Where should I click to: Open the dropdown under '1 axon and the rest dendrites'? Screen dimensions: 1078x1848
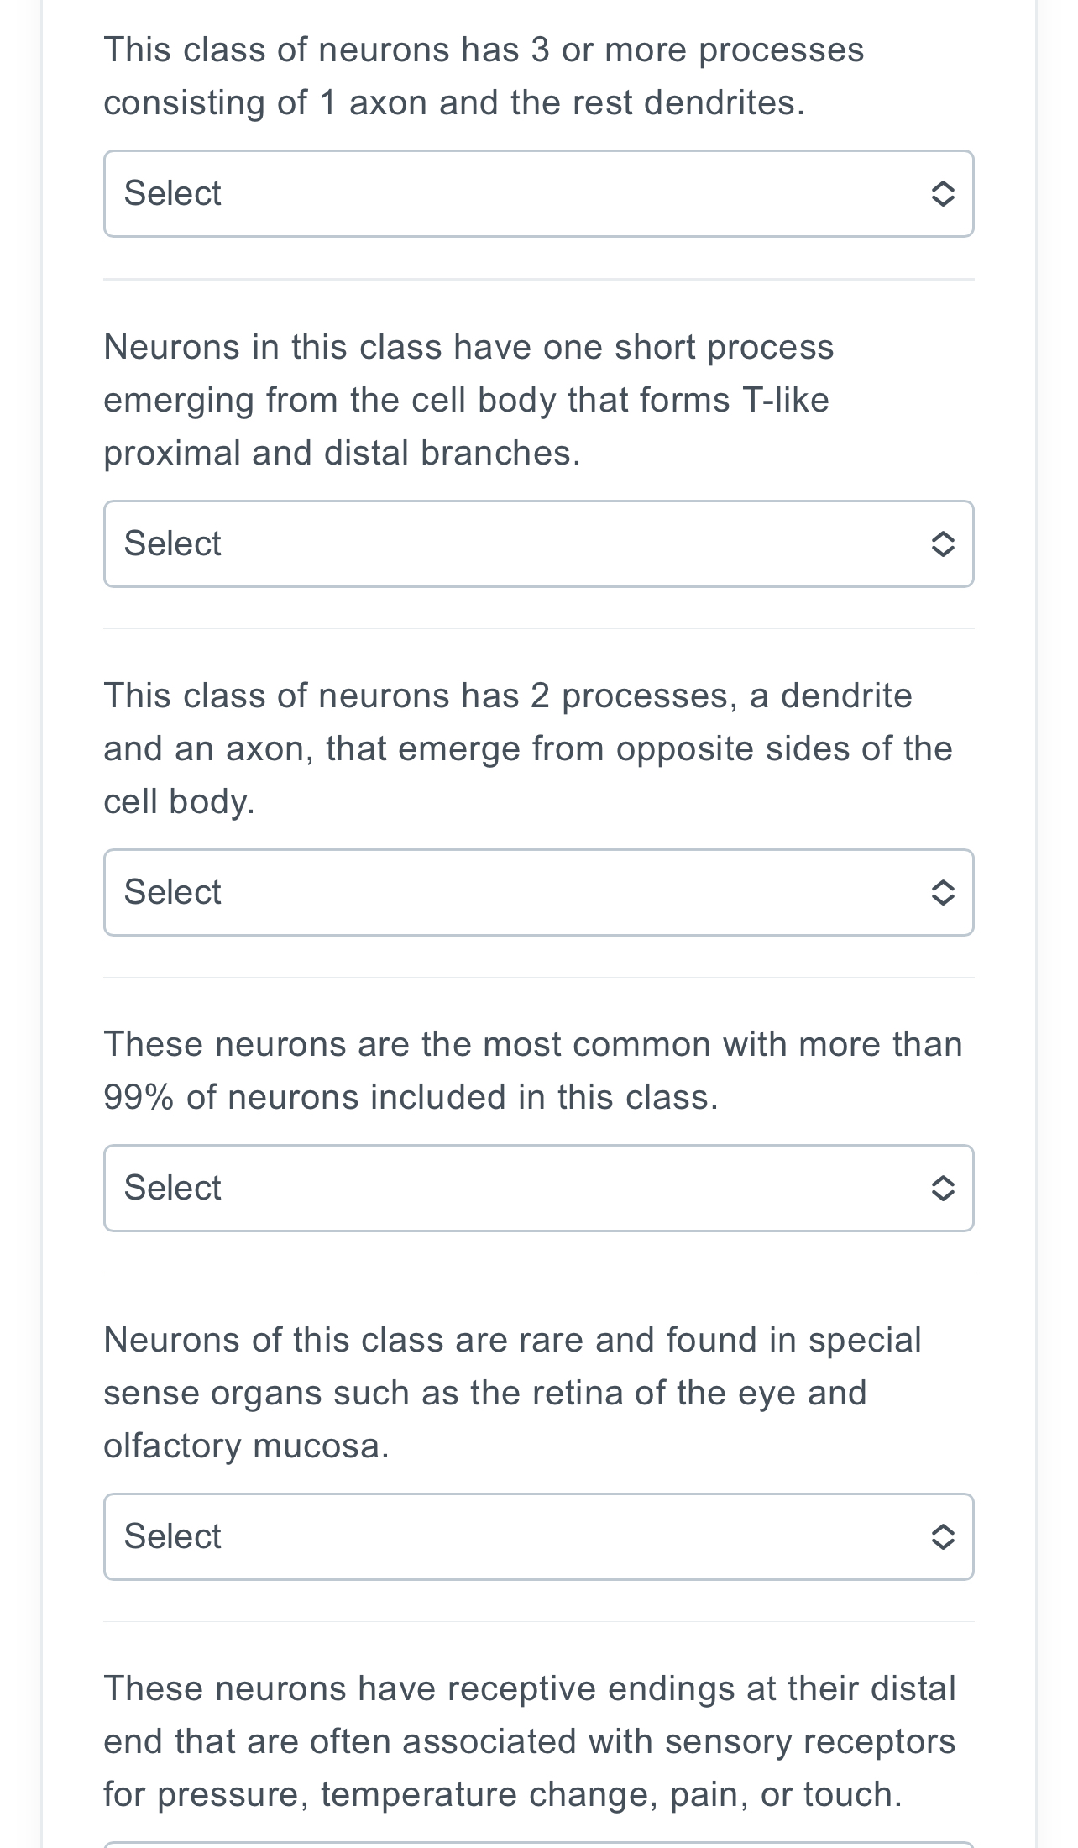coord(537,194)
